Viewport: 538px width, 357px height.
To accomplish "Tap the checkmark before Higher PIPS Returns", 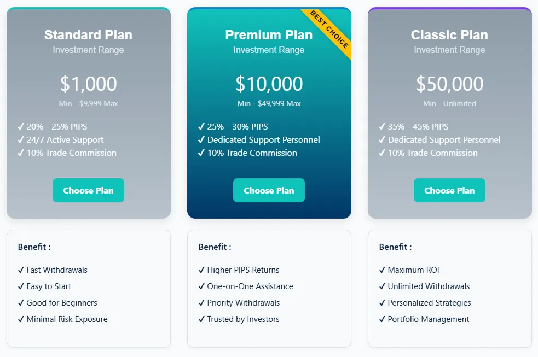I will click(202, 270).
